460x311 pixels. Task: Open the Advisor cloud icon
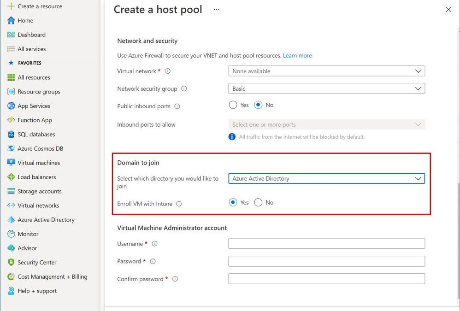[11, 248]
